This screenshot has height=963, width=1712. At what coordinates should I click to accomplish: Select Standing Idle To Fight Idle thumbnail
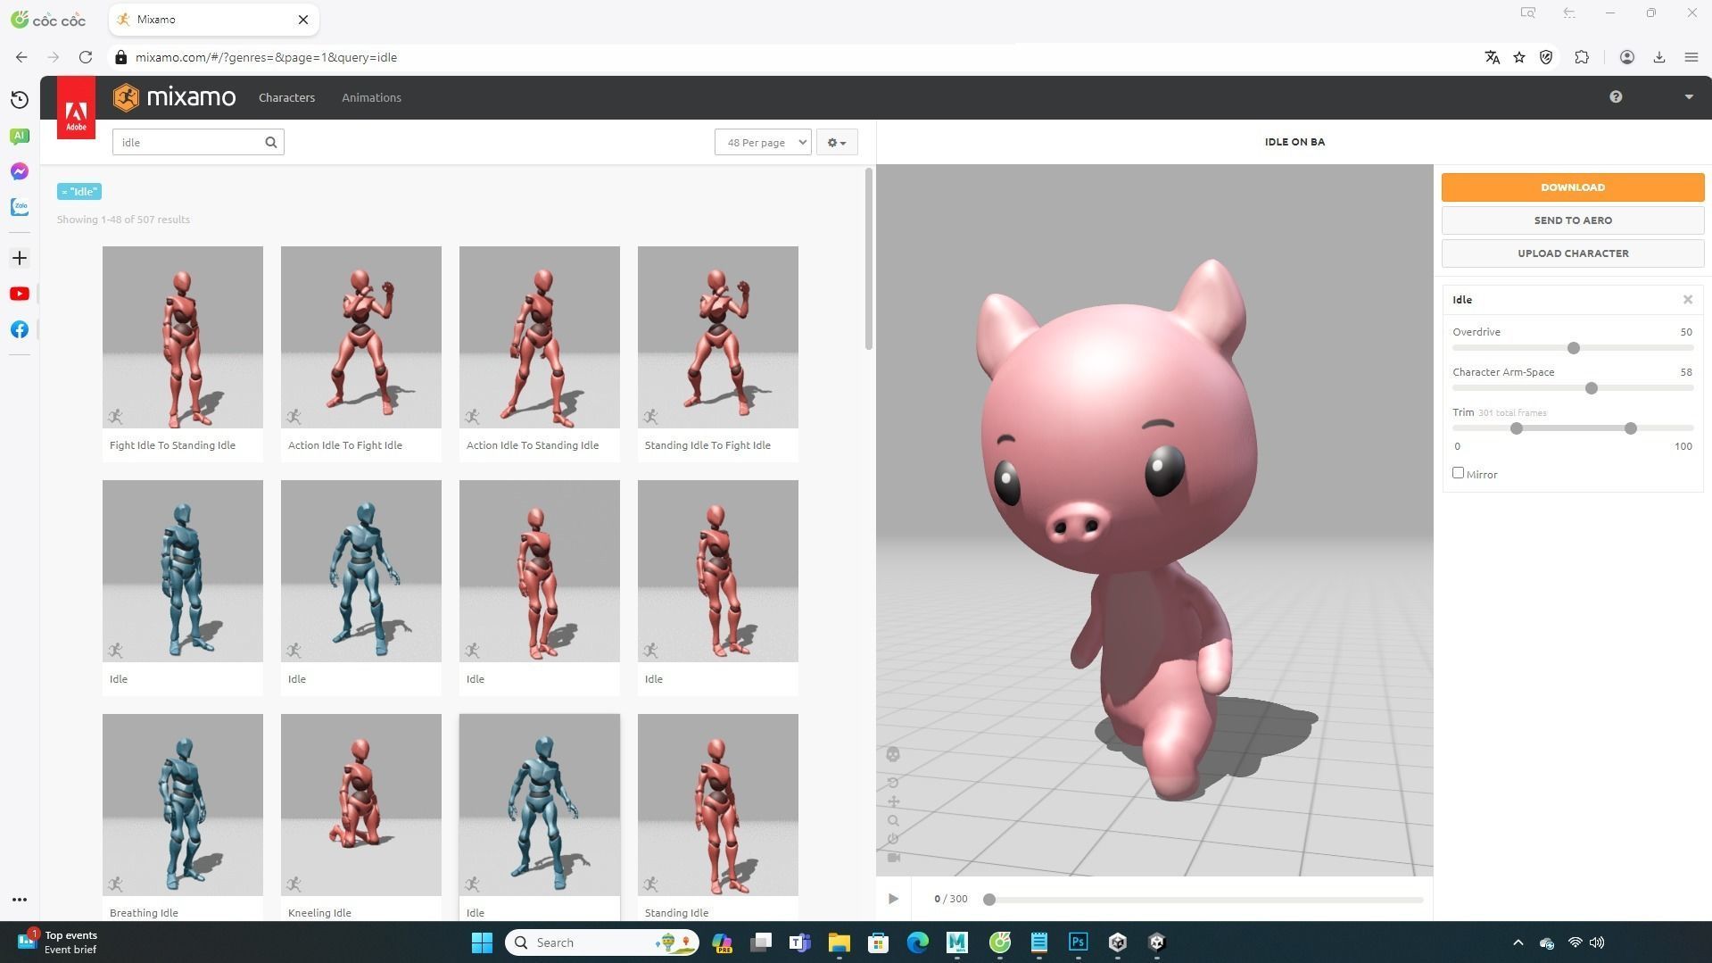click(718, 337)
